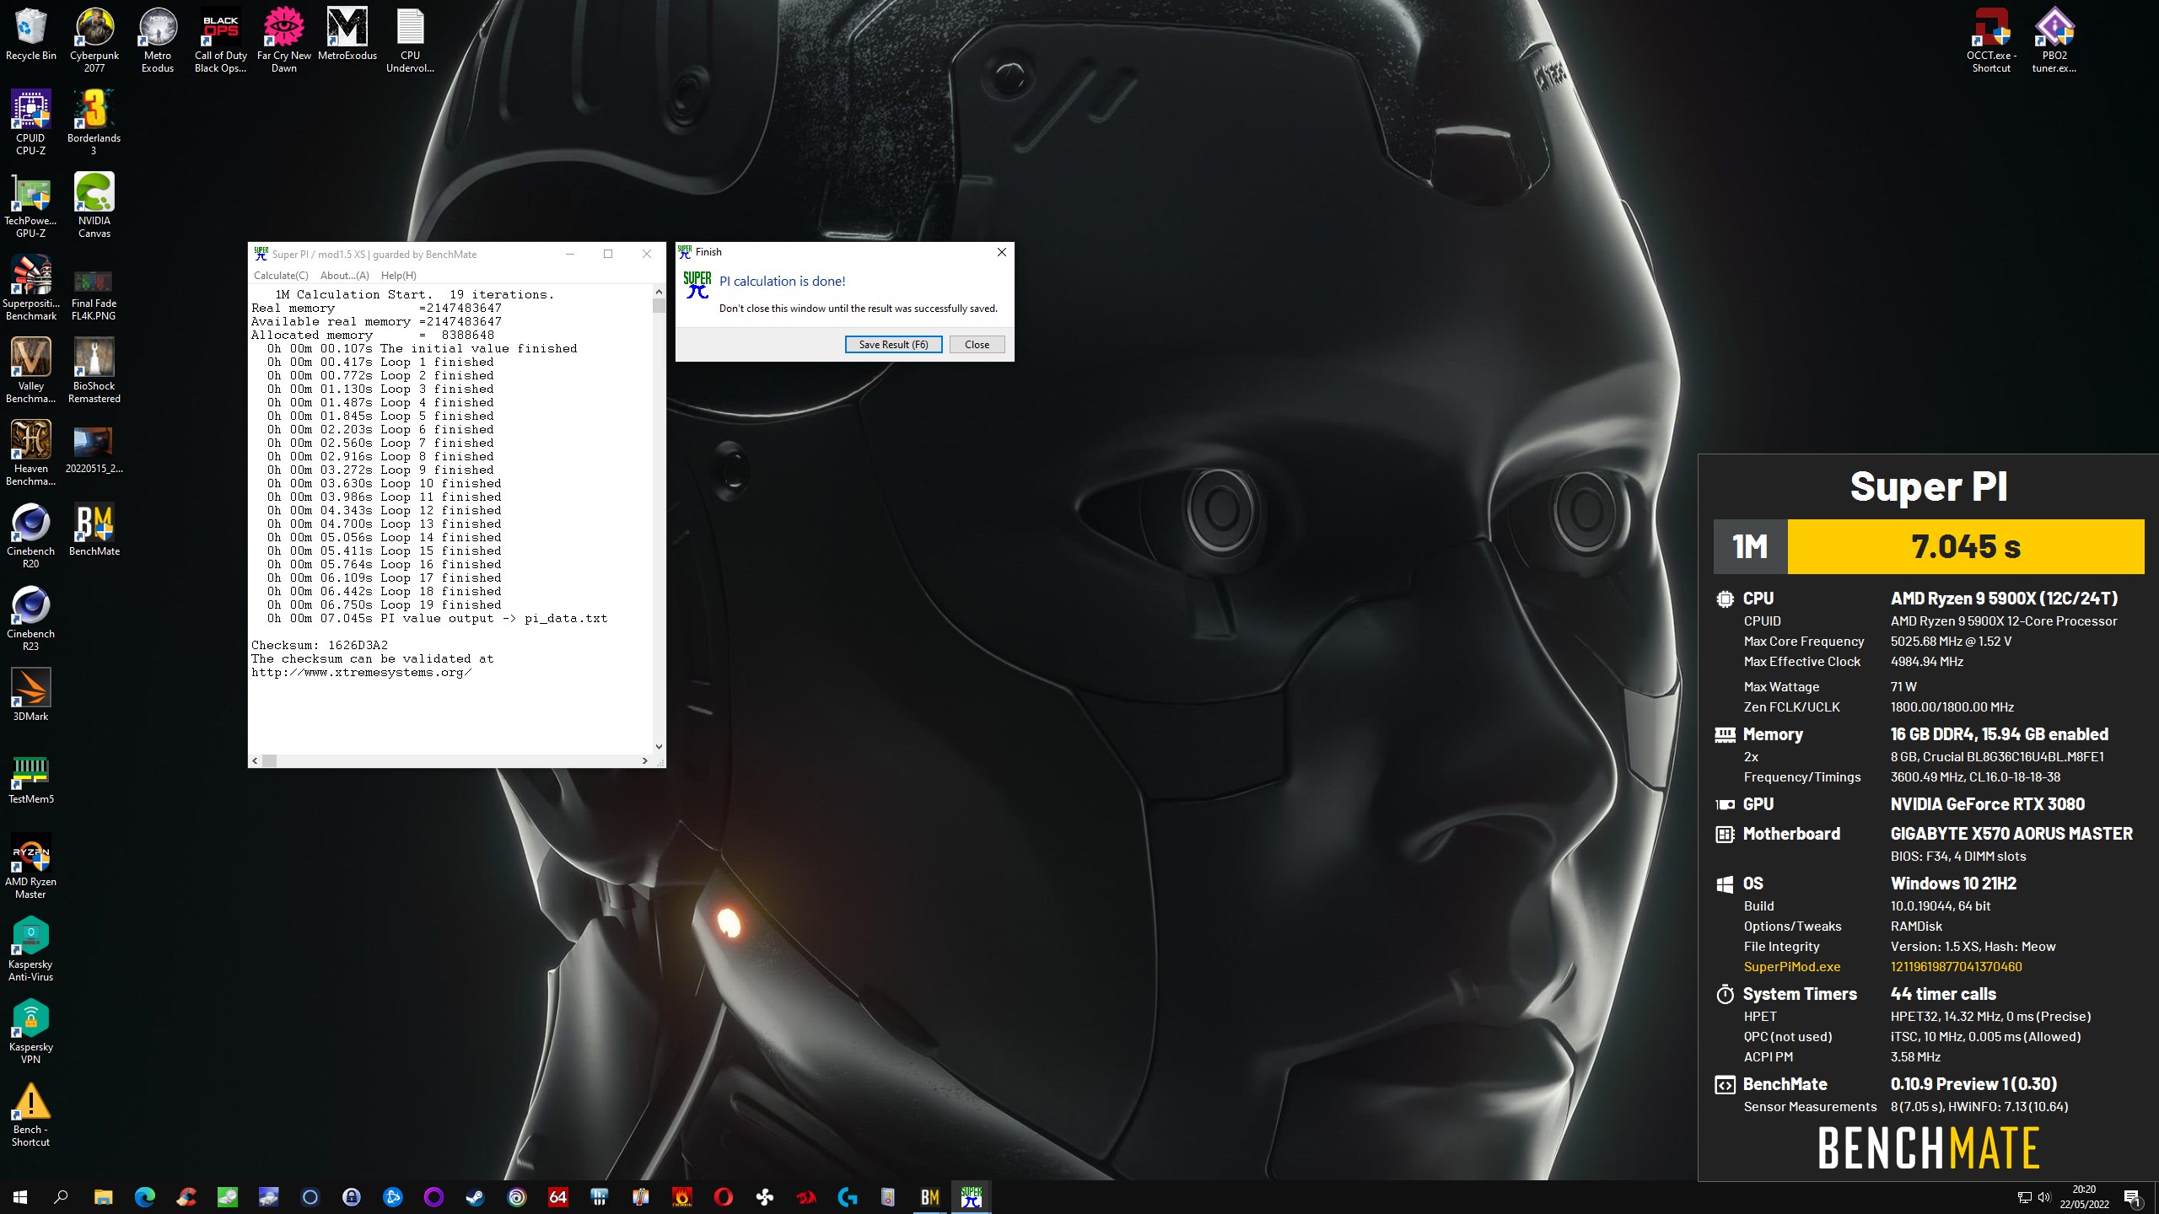This screenshot has width=2159, height=1214.
Task: Select the 3DMark desktop icon
Action: click(31, 695)
